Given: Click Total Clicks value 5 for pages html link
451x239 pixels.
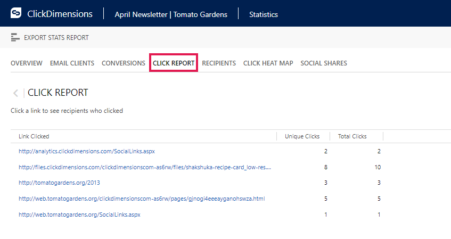Looking at the screenshot, I should coord(379,199).
